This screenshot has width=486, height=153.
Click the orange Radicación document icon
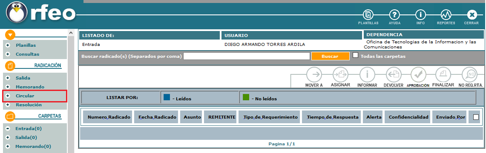pyautogui.click(x=10, y=66)
